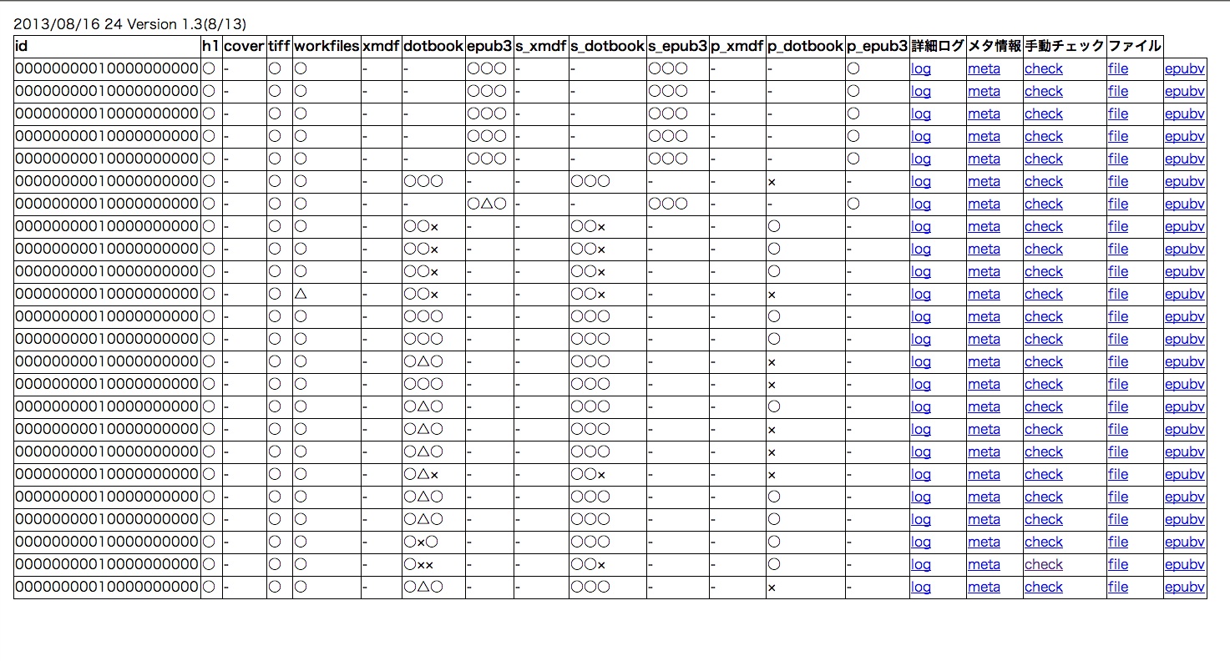Open the log link in the workfiles-triangle row
The width and height of the screenshot is (1230, 661).
[920, 295]
